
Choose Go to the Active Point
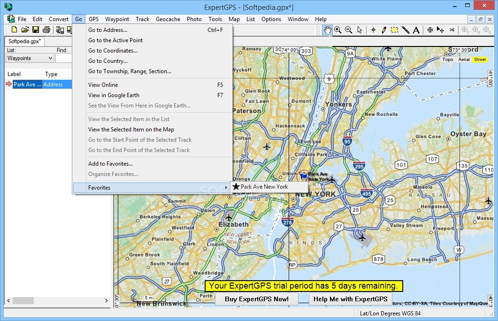point(153,40)
